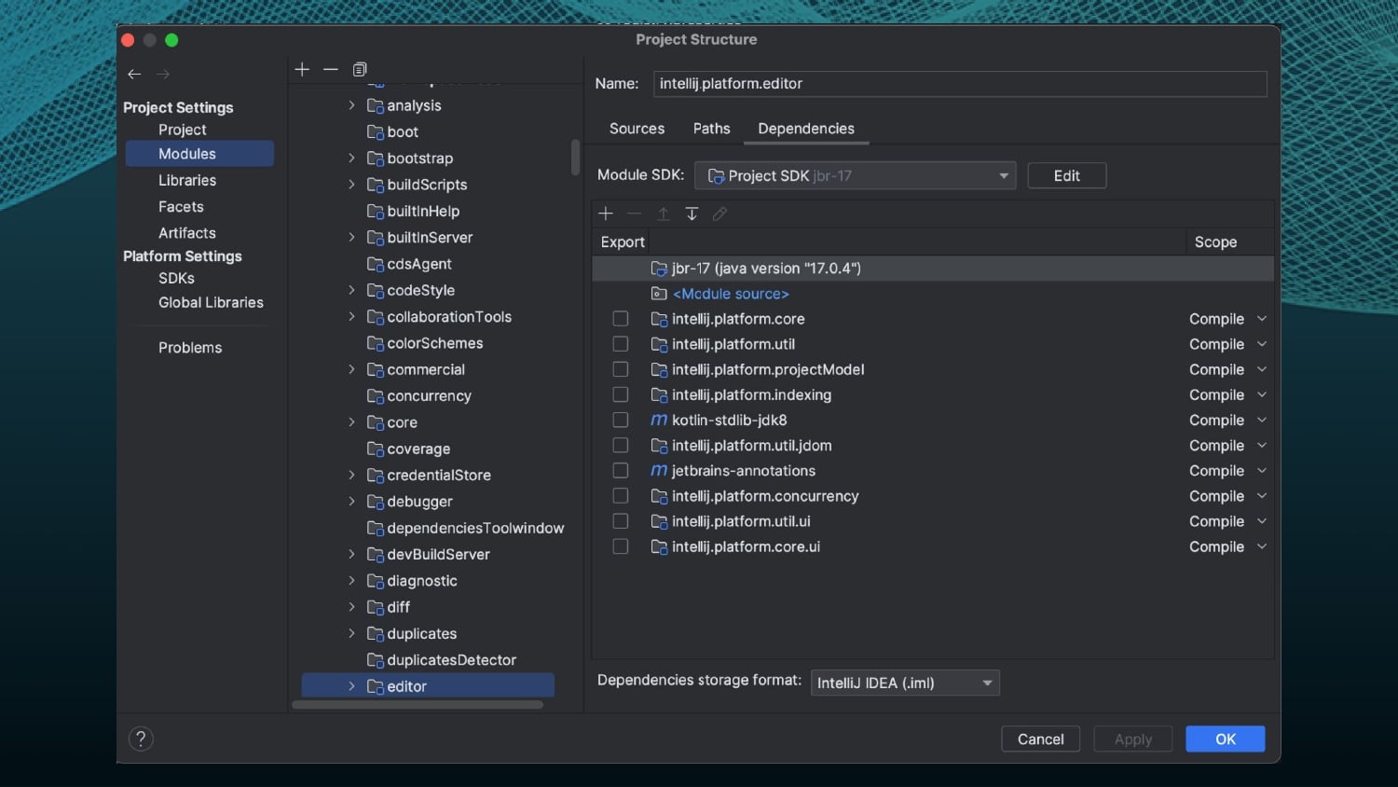Select the Dependencies tab
This screenshot has width=1398, height=787.
pyautogui.click(x=806, y=129)
